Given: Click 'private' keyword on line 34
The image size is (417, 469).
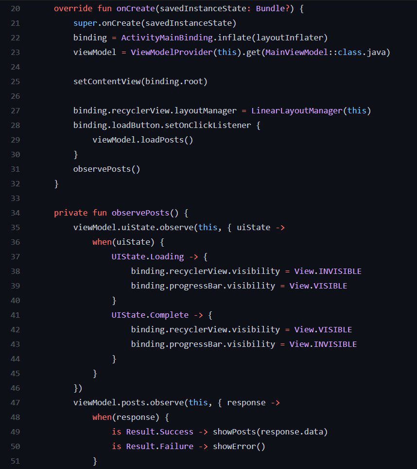Looking at the screenshot, I should (71, 213).
